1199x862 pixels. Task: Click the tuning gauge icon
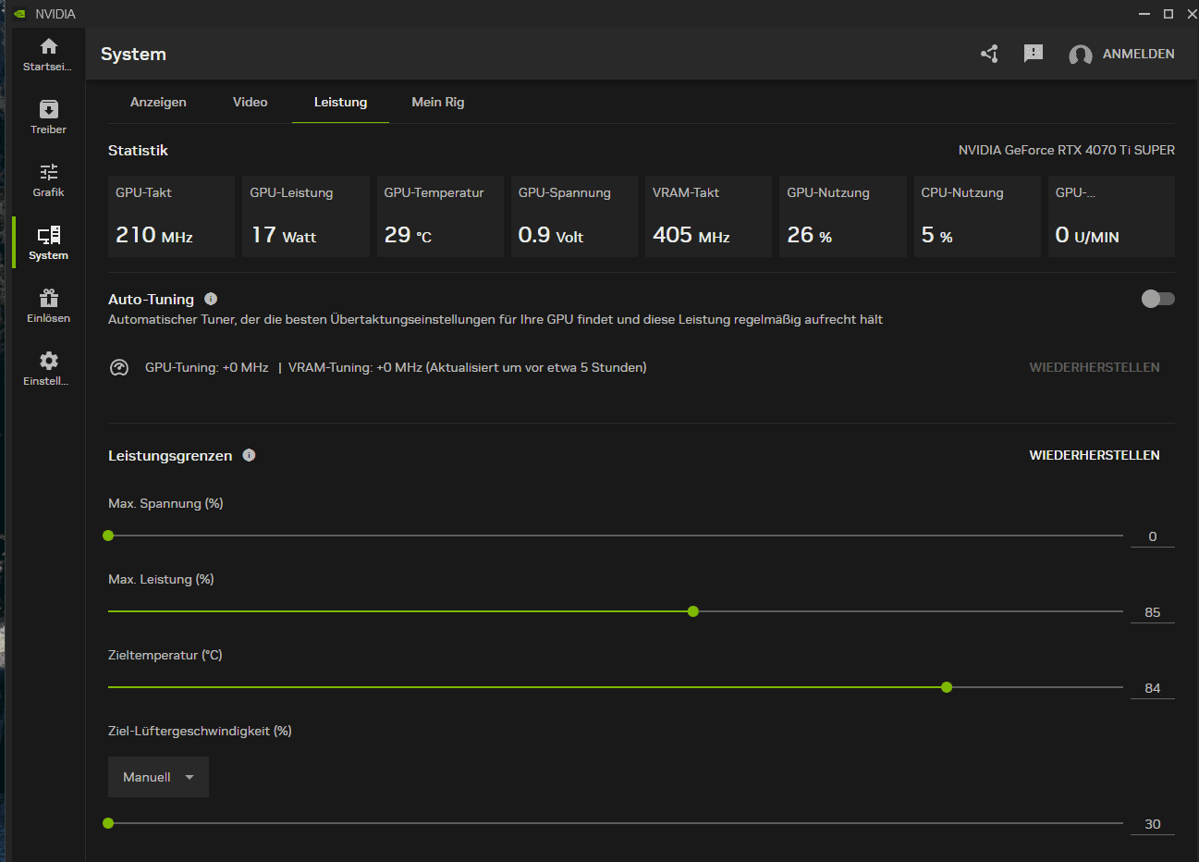(x=119, y=367)
